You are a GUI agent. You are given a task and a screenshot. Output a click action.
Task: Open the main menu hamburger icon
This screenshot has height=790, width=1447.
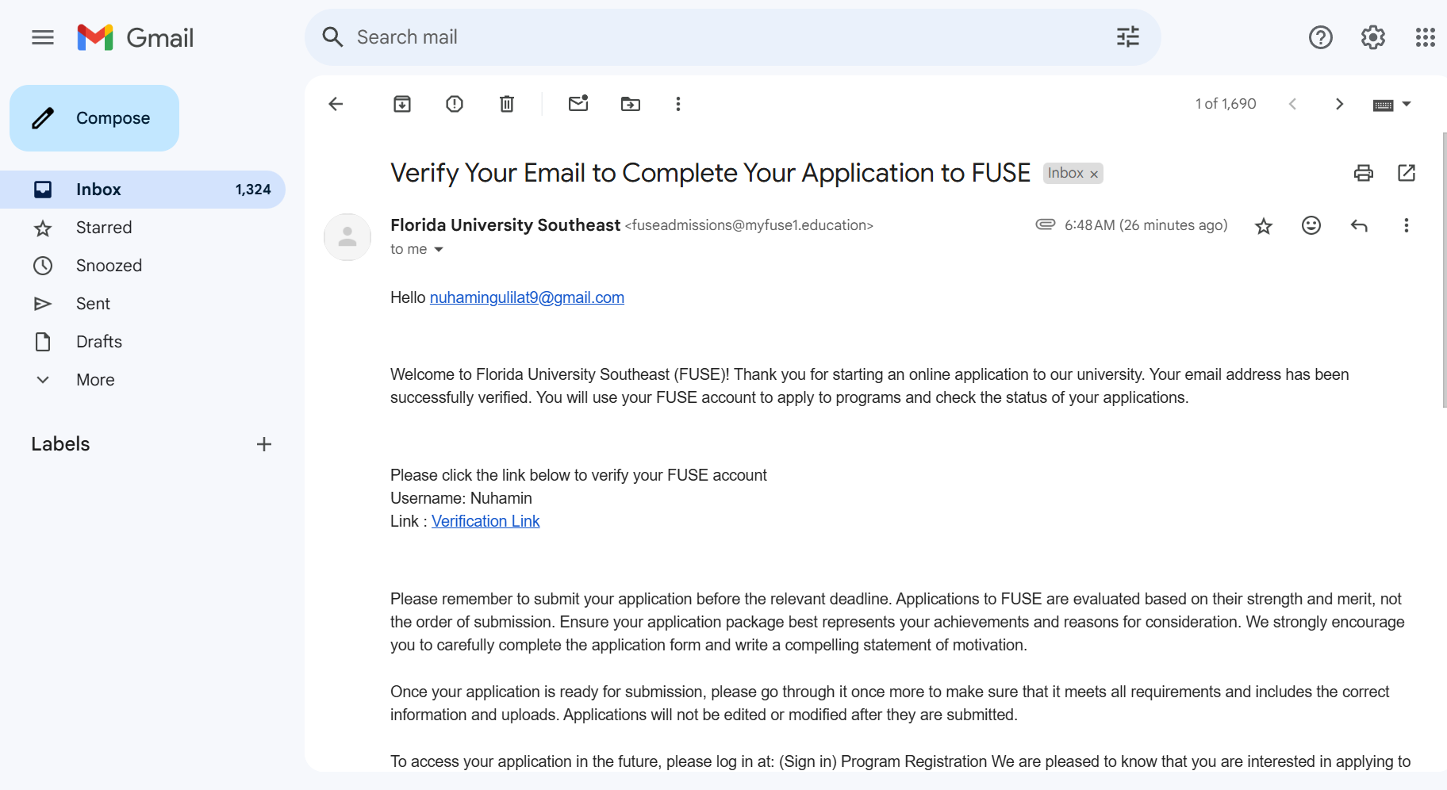(43, 37)
